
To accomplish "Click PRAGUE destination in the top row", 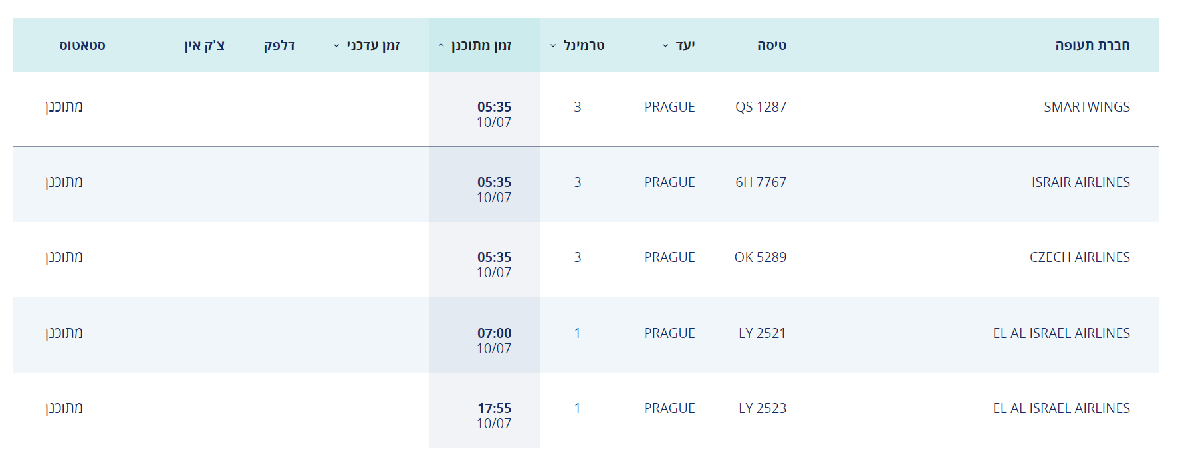I will click(669, 106).
